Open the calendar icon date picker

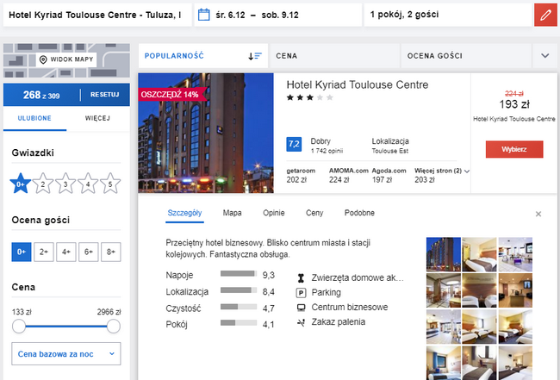(x=204, y=15)
